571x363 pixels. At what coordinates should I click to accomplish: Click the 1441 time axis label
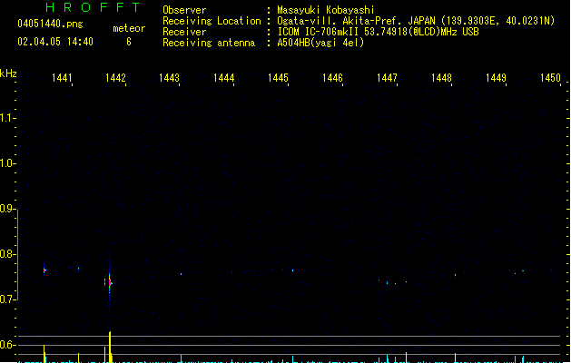tap(63, 78)
